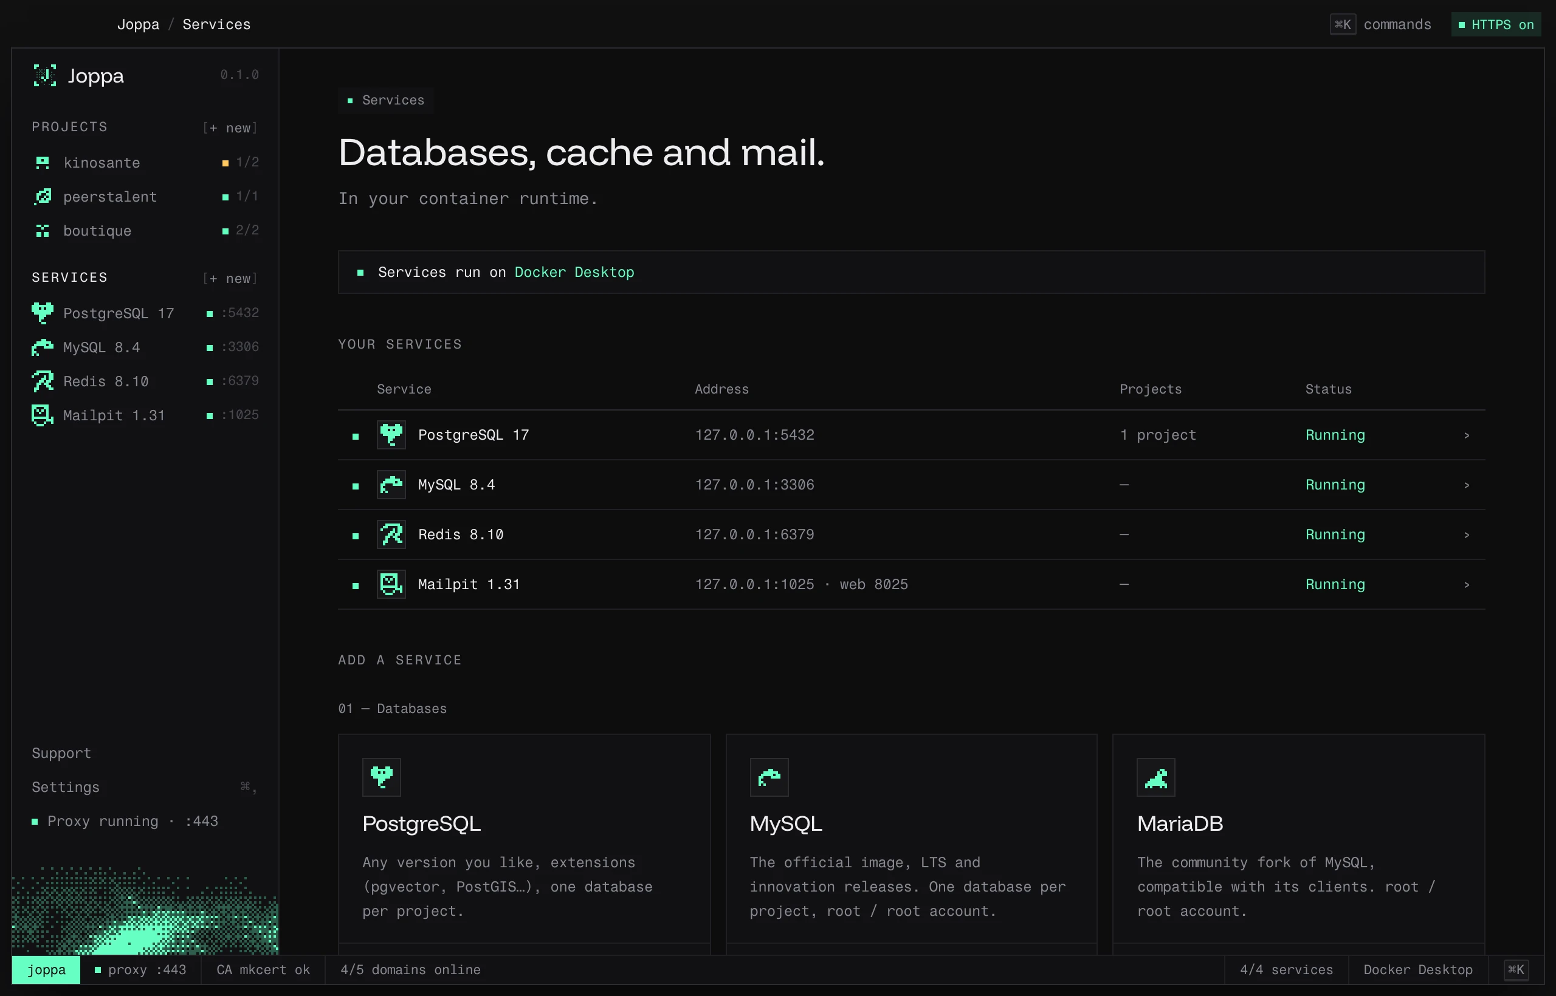Screen dimensions: 1556x996
Task: Click Redis 8.10 icon in services table
Action: (x=391, y=534)
